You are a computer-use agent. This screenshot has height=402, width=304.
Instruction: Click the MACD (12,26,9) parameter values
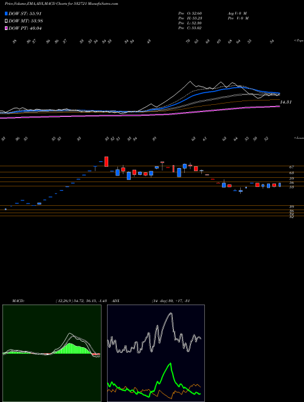click(x=83, y=301)
